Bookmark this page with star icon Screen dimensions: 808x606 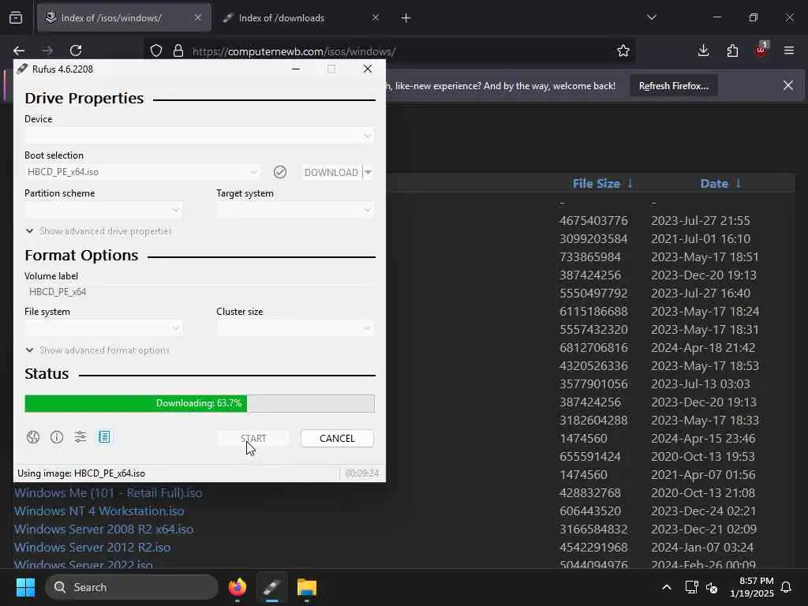pyautogui.click(x=623, y=51)
